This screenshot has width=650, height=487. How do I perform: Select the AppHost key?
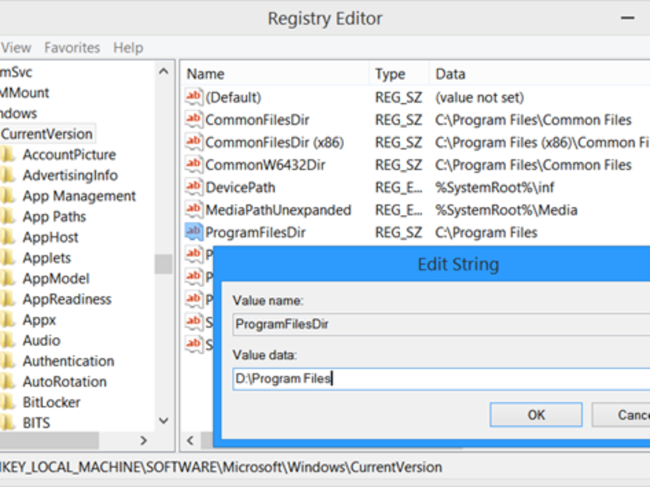tap(50, 237)
